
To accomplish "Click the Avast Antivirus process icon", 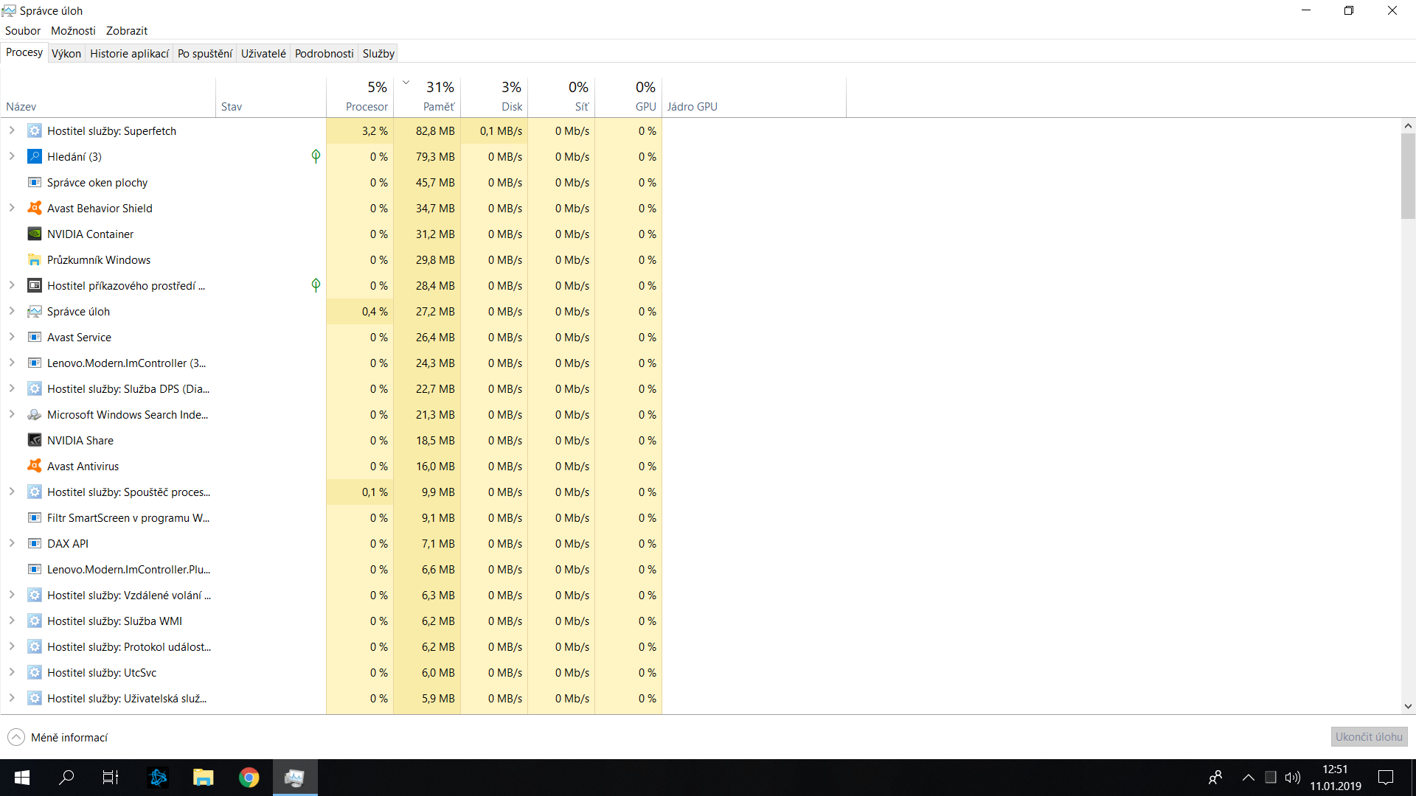I will tap(34, 466).
